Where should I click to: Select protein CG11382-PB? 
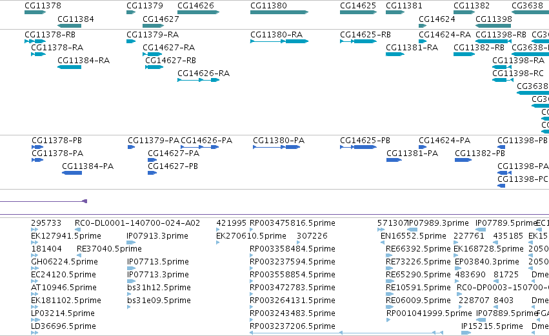tap(480, 153)
